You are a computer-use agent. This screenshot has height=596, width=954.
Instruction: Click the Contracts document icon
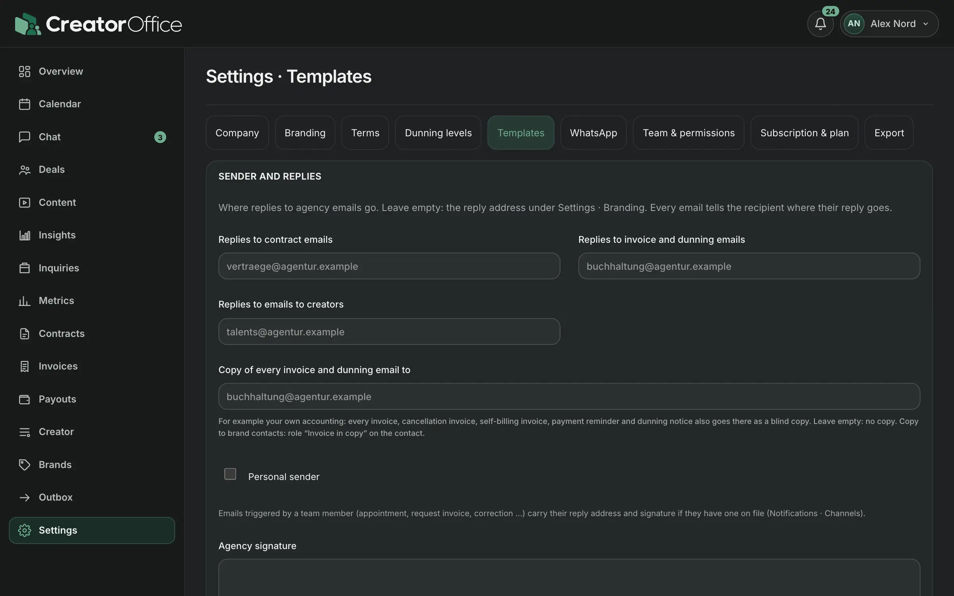click(25, 334)
